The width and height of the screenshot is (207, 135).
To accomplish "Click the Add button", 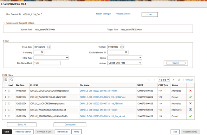I will 175,132.
